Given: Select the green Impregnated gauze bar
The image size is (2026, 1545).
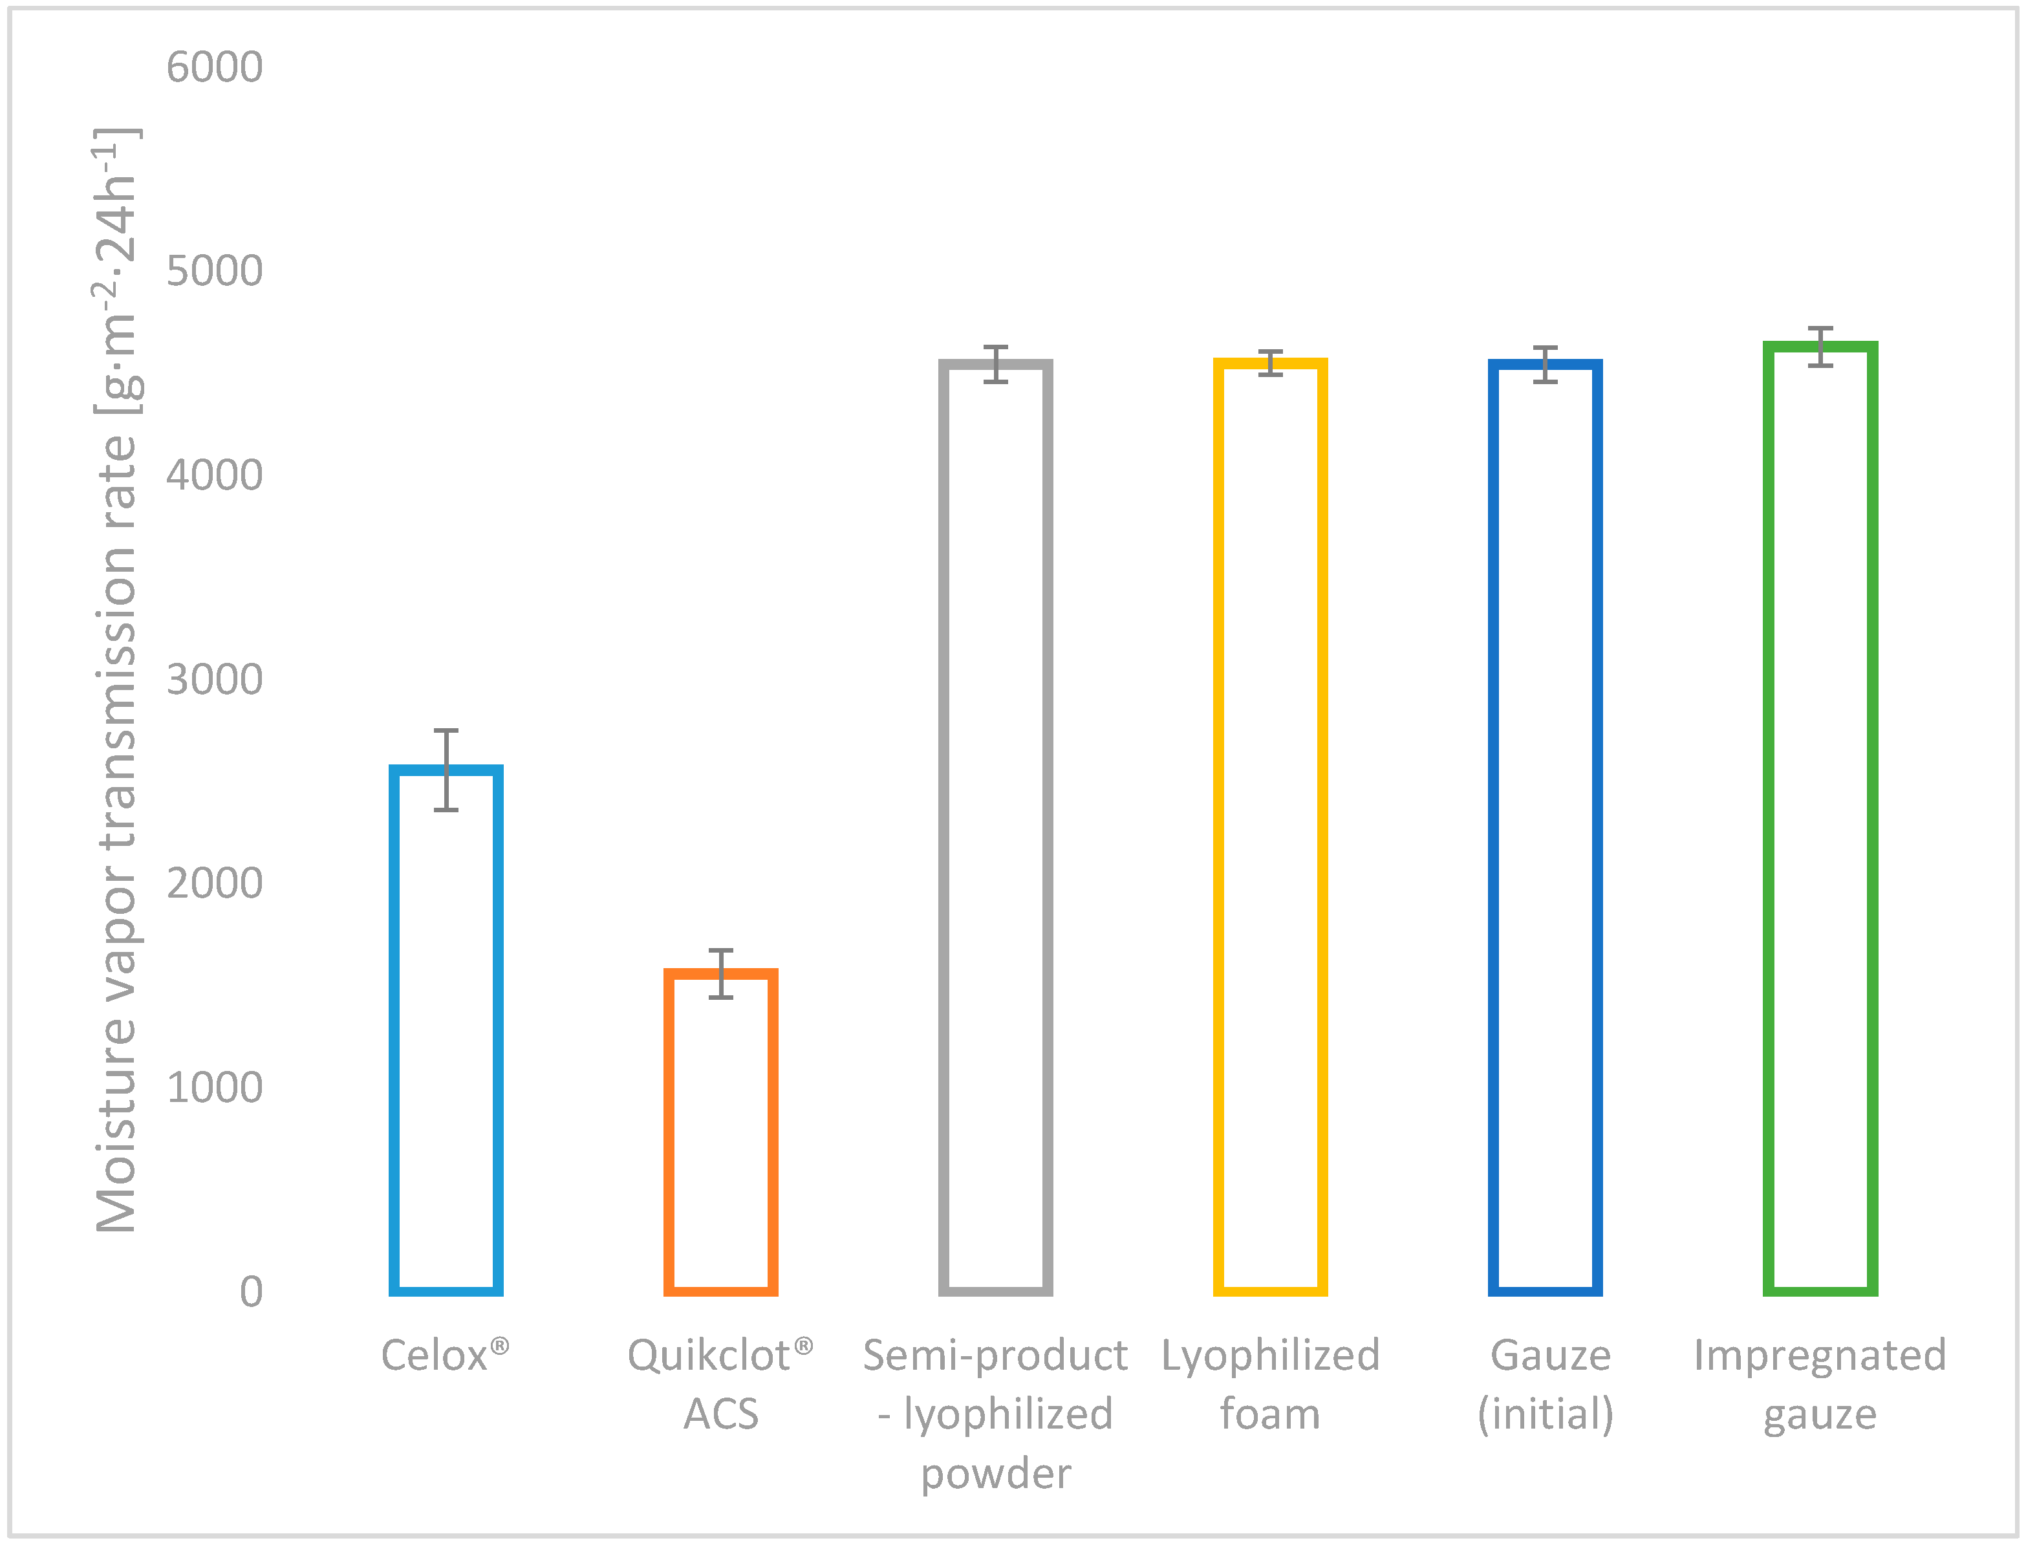Looking at the screenshot, I should pyautogui.click(x=1820, y=819).
